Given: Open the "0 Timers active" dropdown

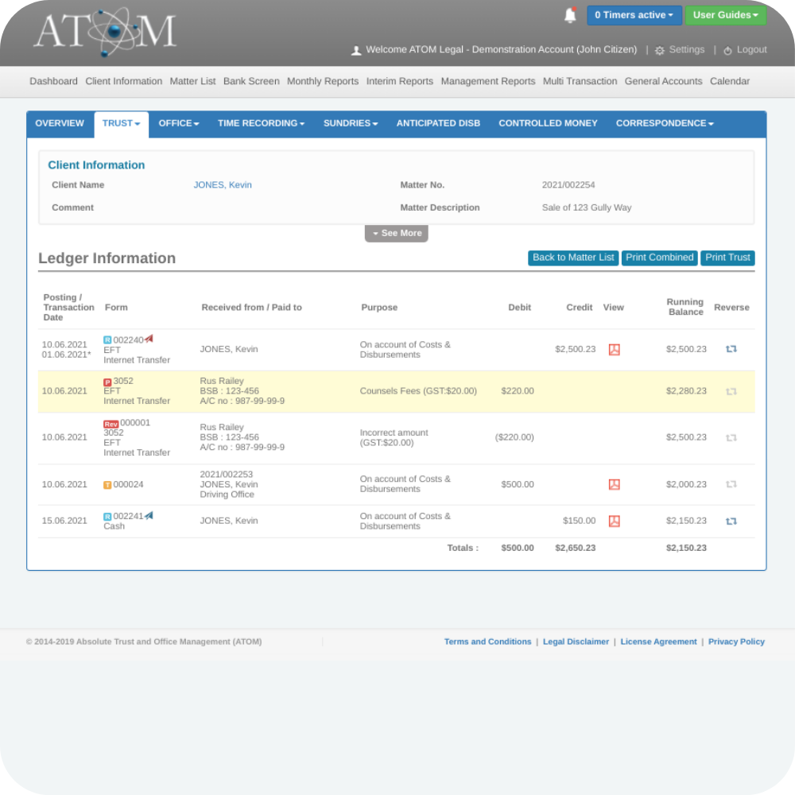Looking at the screenshot, I should (x=634, y=15).
